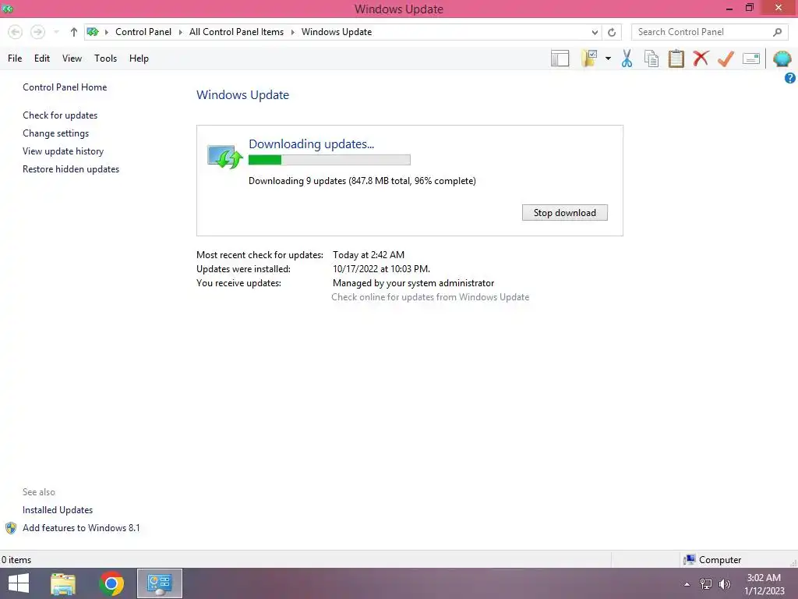This screenshot has height=599, width=798.
Task: Expand the chevron before Control Panel breadcrumb
Action: coord(106,32)
